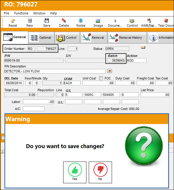Click the Unit Cost input field
The height and width of the screenshot is (190, 174).
pos(98,83)
